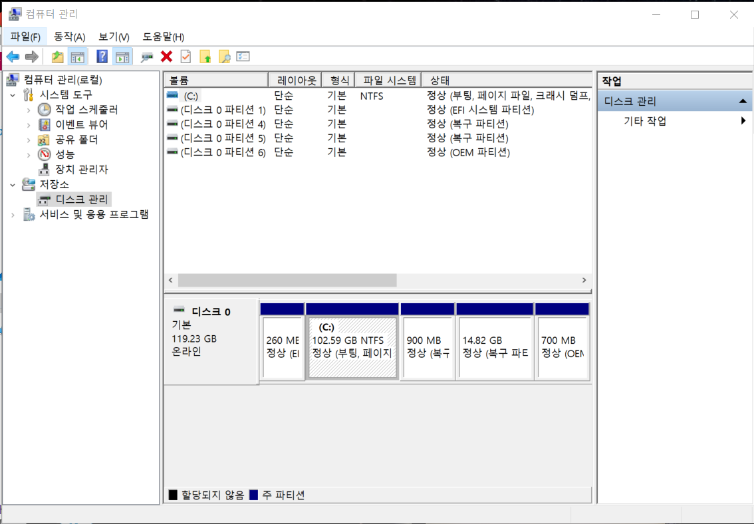The height and width of the screenshot is (524, 754).
Task: Click the magnifier folder search icon
Action: (224, 57)
